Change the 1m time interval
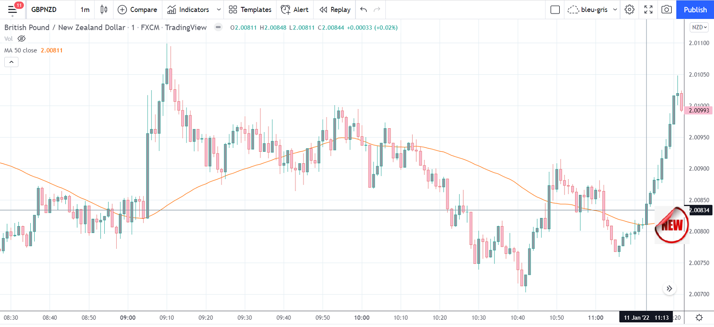Viewport: 714px width, 327px height. click(x=85, y=9)
